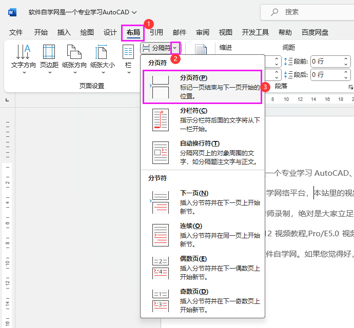Screen dimensions: 354x328
Task: Switch to the 开始 tab
Action: 41,32
